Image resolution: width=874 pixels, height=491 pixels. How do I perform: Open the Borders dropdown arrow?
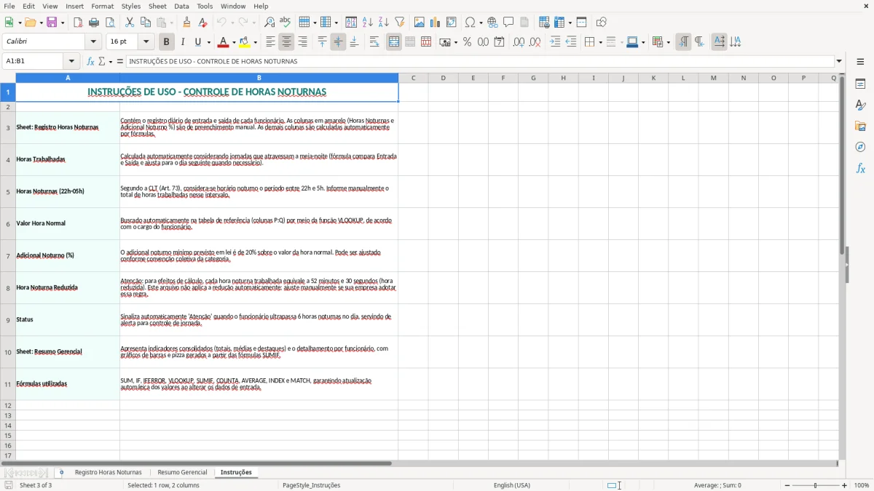(599, 42)
